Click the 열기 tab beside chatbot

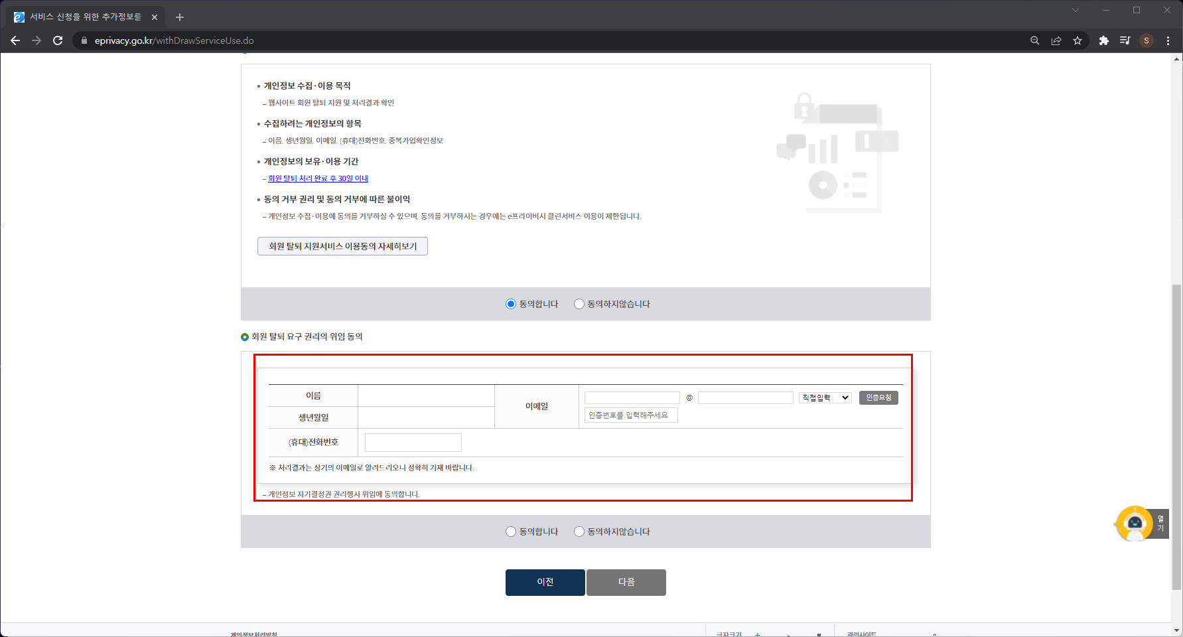[1160, 524]
